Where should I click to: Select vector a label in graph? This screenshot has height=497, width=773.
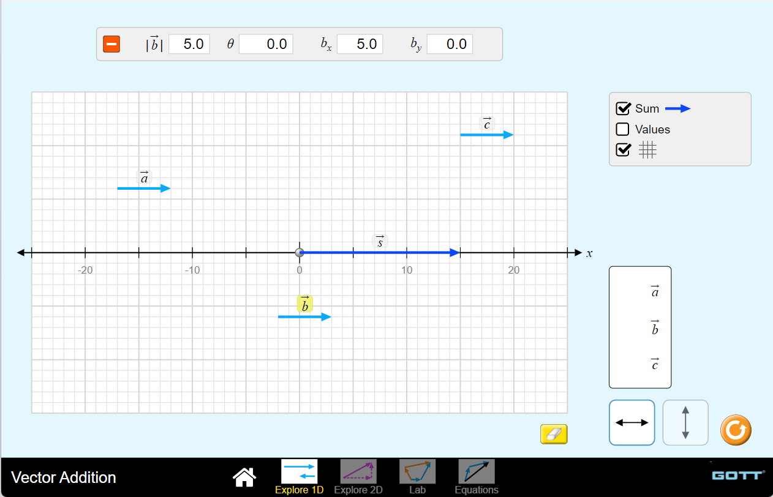click(145, 177)
